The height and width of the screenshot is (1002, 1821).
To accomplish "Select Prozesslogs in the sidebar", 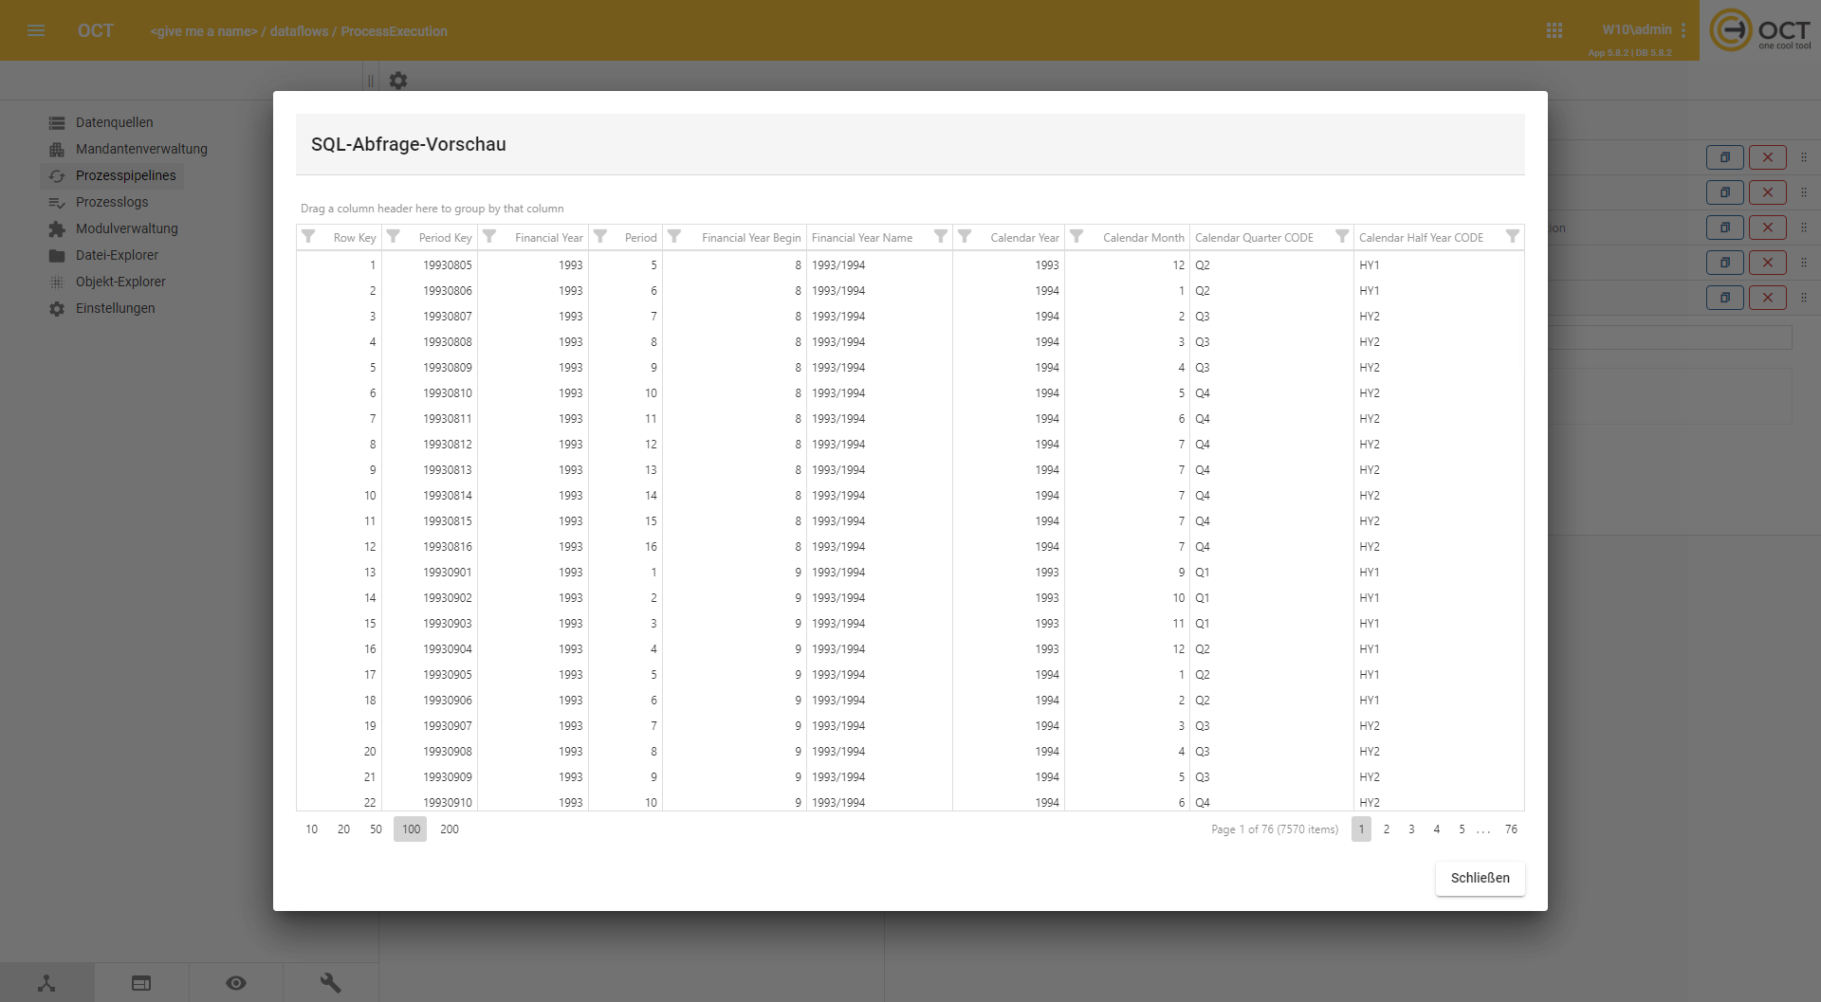I will (x=113, y=202).
